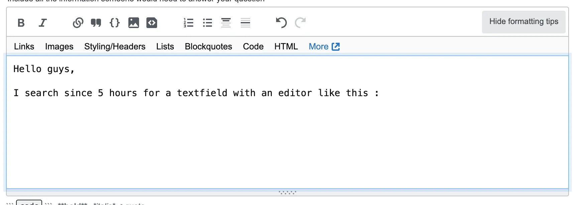
Task: Redo with the greyed arrow icon
Action: pos(300,23)
